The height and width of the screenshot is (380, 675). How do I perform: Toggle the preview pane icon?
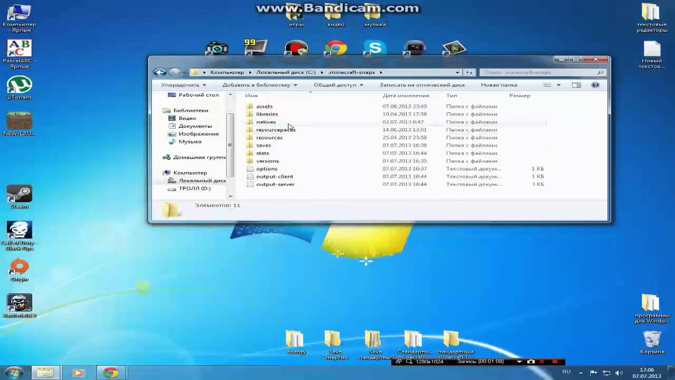click(x=576, y=85)
